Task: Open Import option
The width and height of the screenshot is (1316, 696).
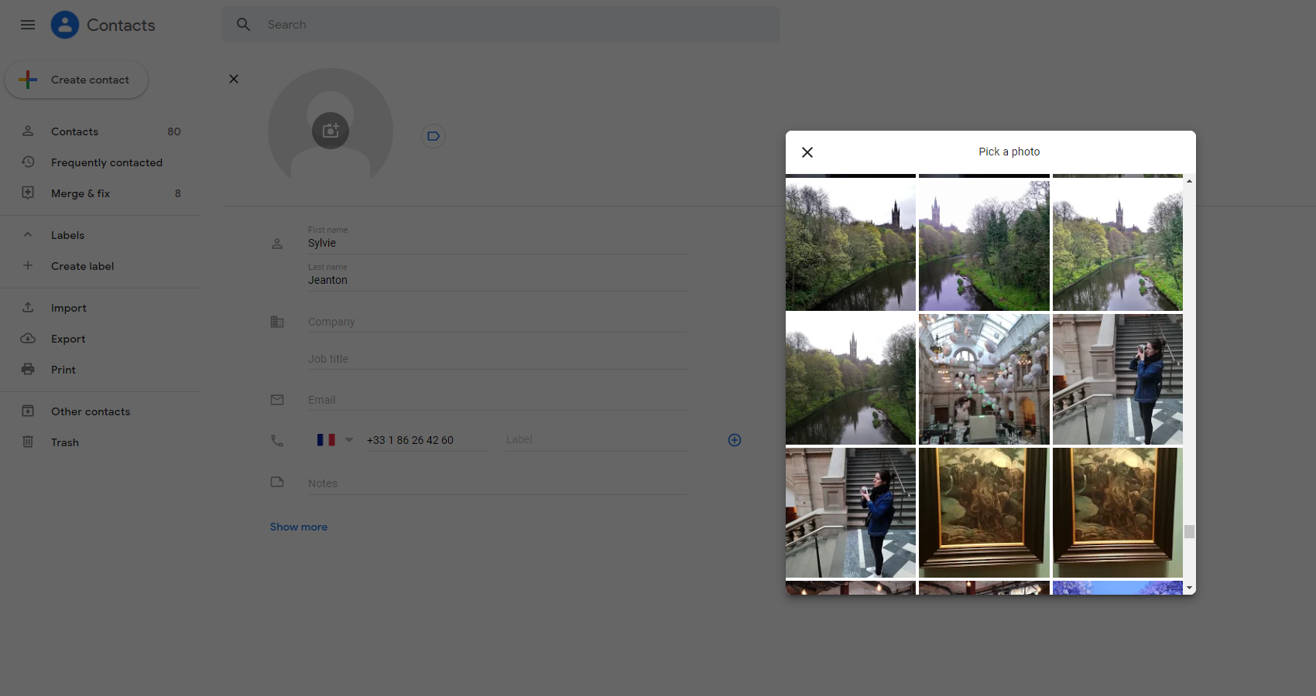Action: [x=101, y=308]
